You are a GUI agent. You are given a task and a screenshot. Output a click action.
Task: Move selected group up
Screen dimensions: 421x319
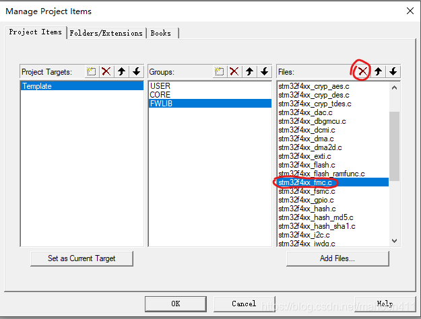coord(249,71)
